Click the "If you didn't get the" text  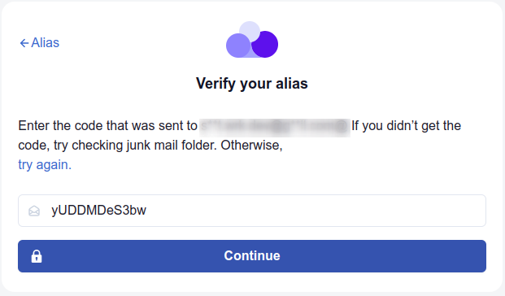406,126
